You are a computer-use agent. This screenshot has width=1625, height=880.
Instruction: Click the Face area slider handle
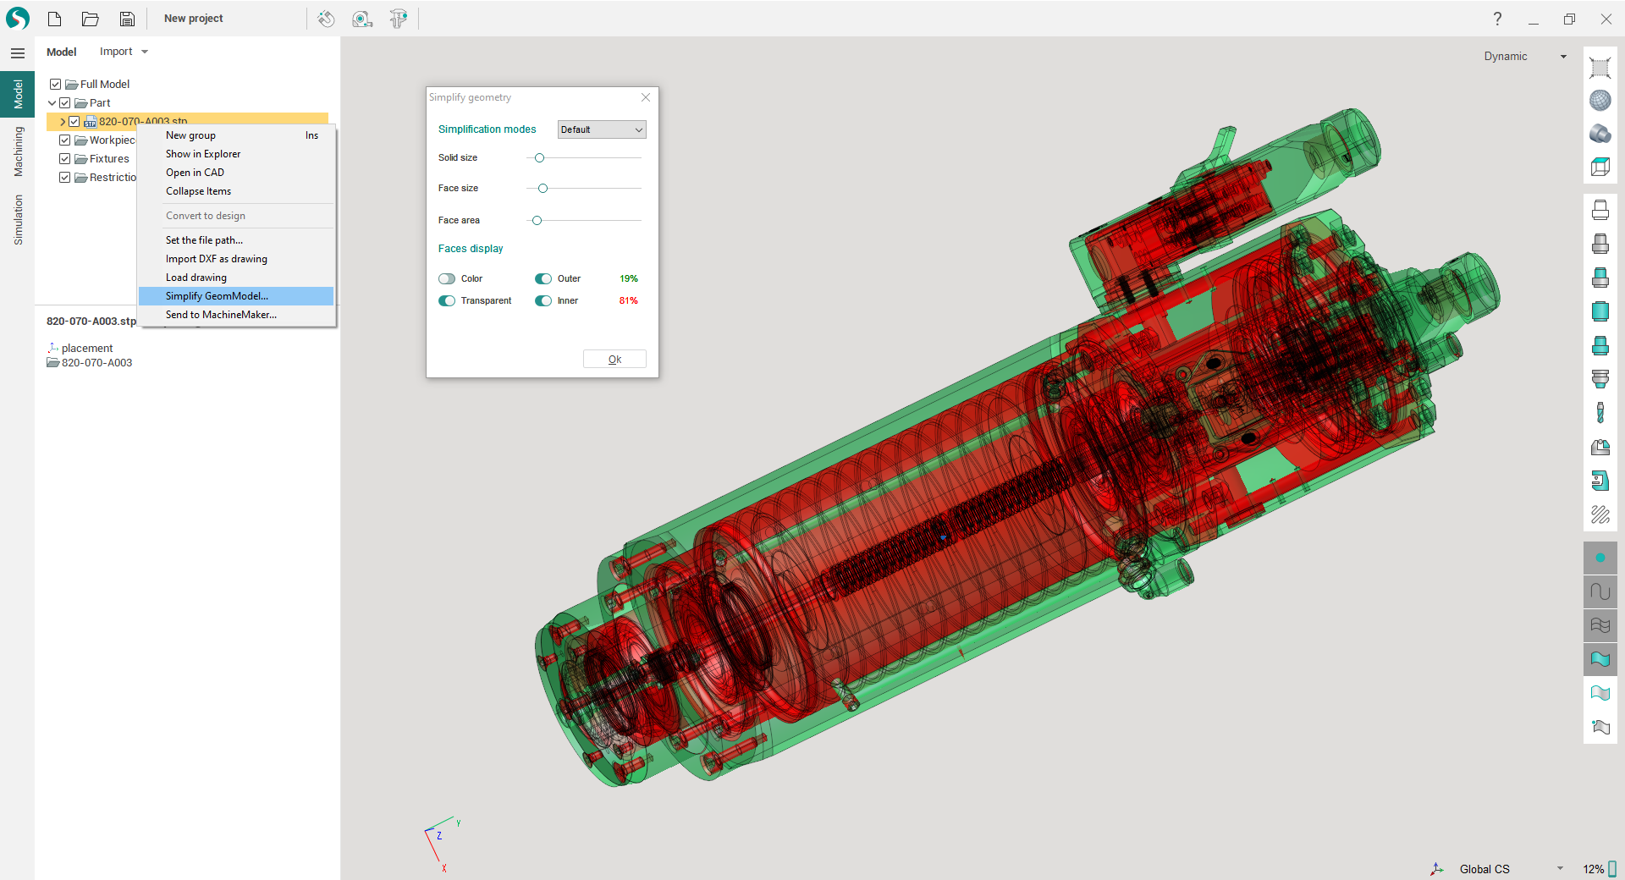click(x=537, y=221)
